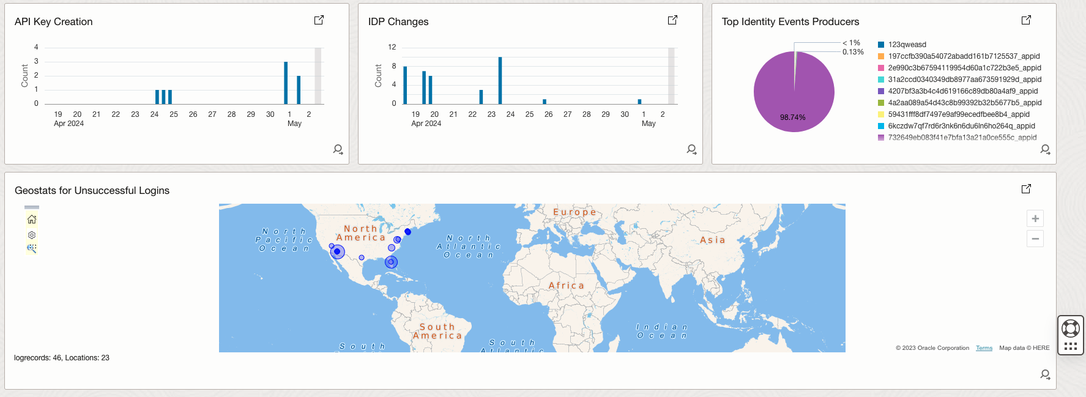Pop out the Geostats for Unsuccessful Logins widget
This screenshot has width=1086, height=397.
[x=1026, y=189]
